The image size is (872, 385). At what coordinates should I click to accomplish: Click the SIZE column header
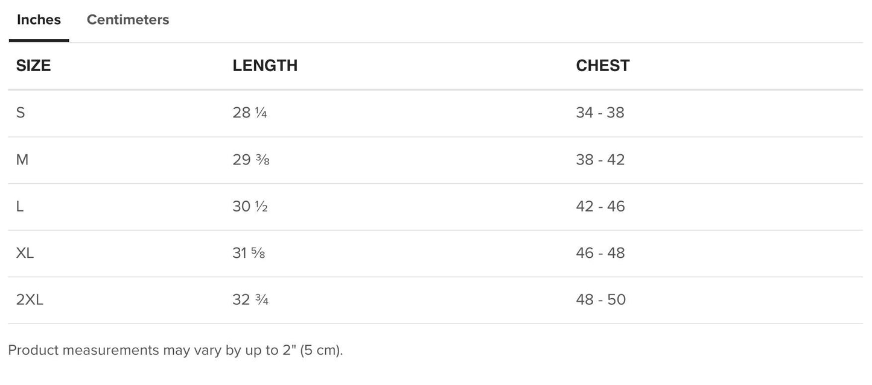33,66
